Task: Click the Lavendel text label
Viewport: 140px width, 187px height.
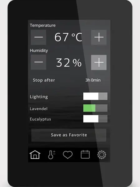Action: pos(39,109)
